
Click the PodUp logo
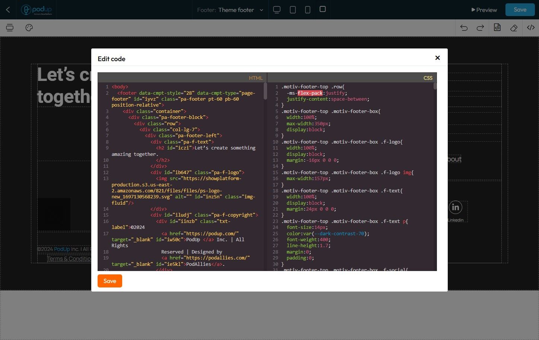click(x=37, y=10)
